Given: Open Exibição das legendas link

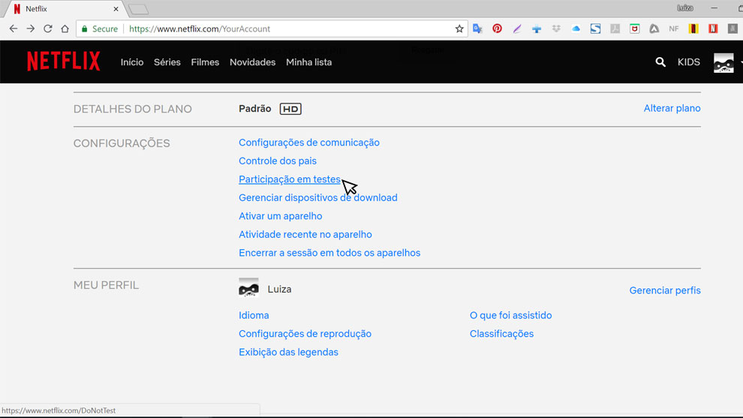Looking at the screenshot, I should point(289,352).
